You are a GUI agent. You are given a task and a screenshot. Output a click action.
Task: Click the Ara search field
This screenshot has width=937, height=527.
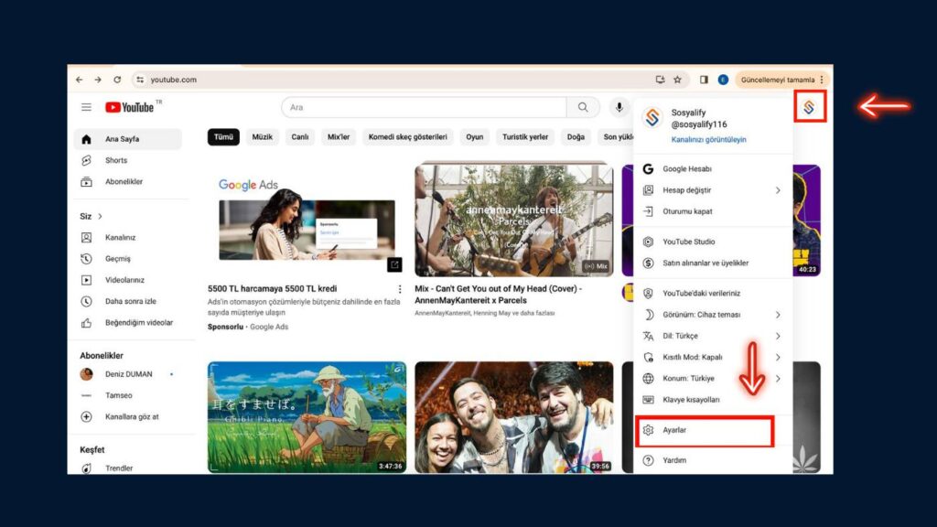(x=425, y=108)
